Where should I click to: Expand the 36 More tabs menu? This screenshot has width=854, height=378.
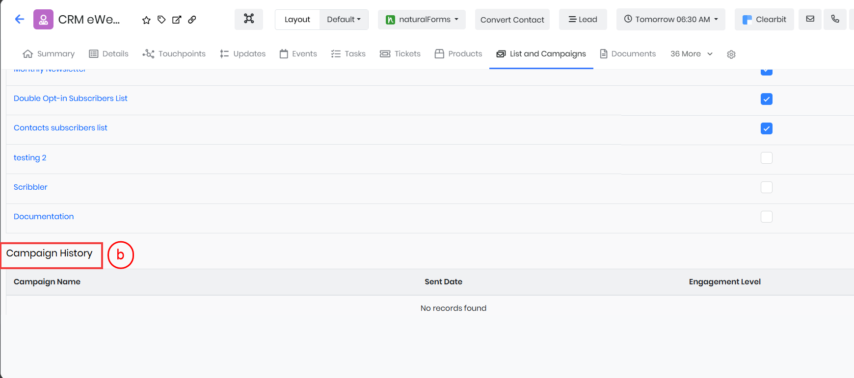(691, 54)
